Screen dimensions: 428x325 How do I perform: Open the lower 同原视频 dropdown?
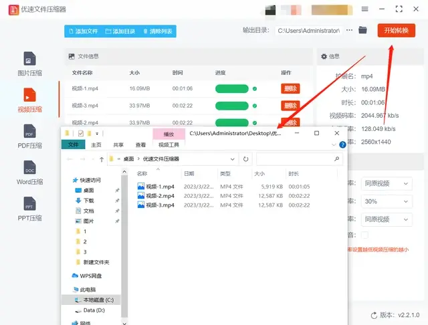click(x=387, y=219)
